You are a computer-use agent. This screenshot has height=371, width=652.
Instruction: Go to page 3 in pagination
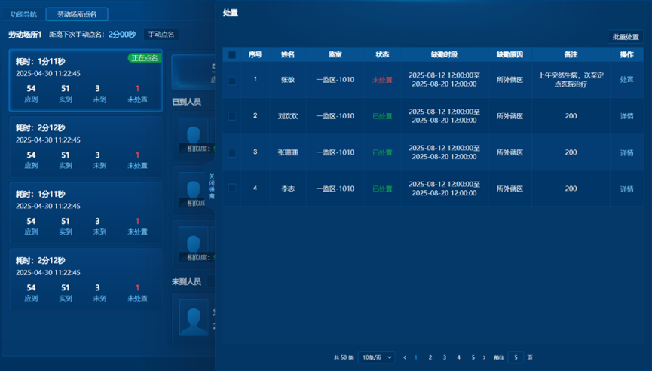(x=444, y=357)
